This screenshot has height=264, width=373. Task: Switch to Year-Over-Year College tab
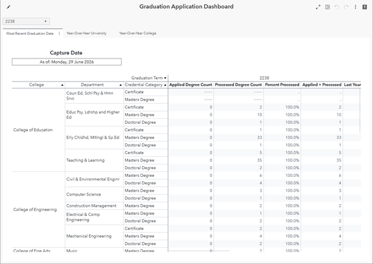(138, 34)
